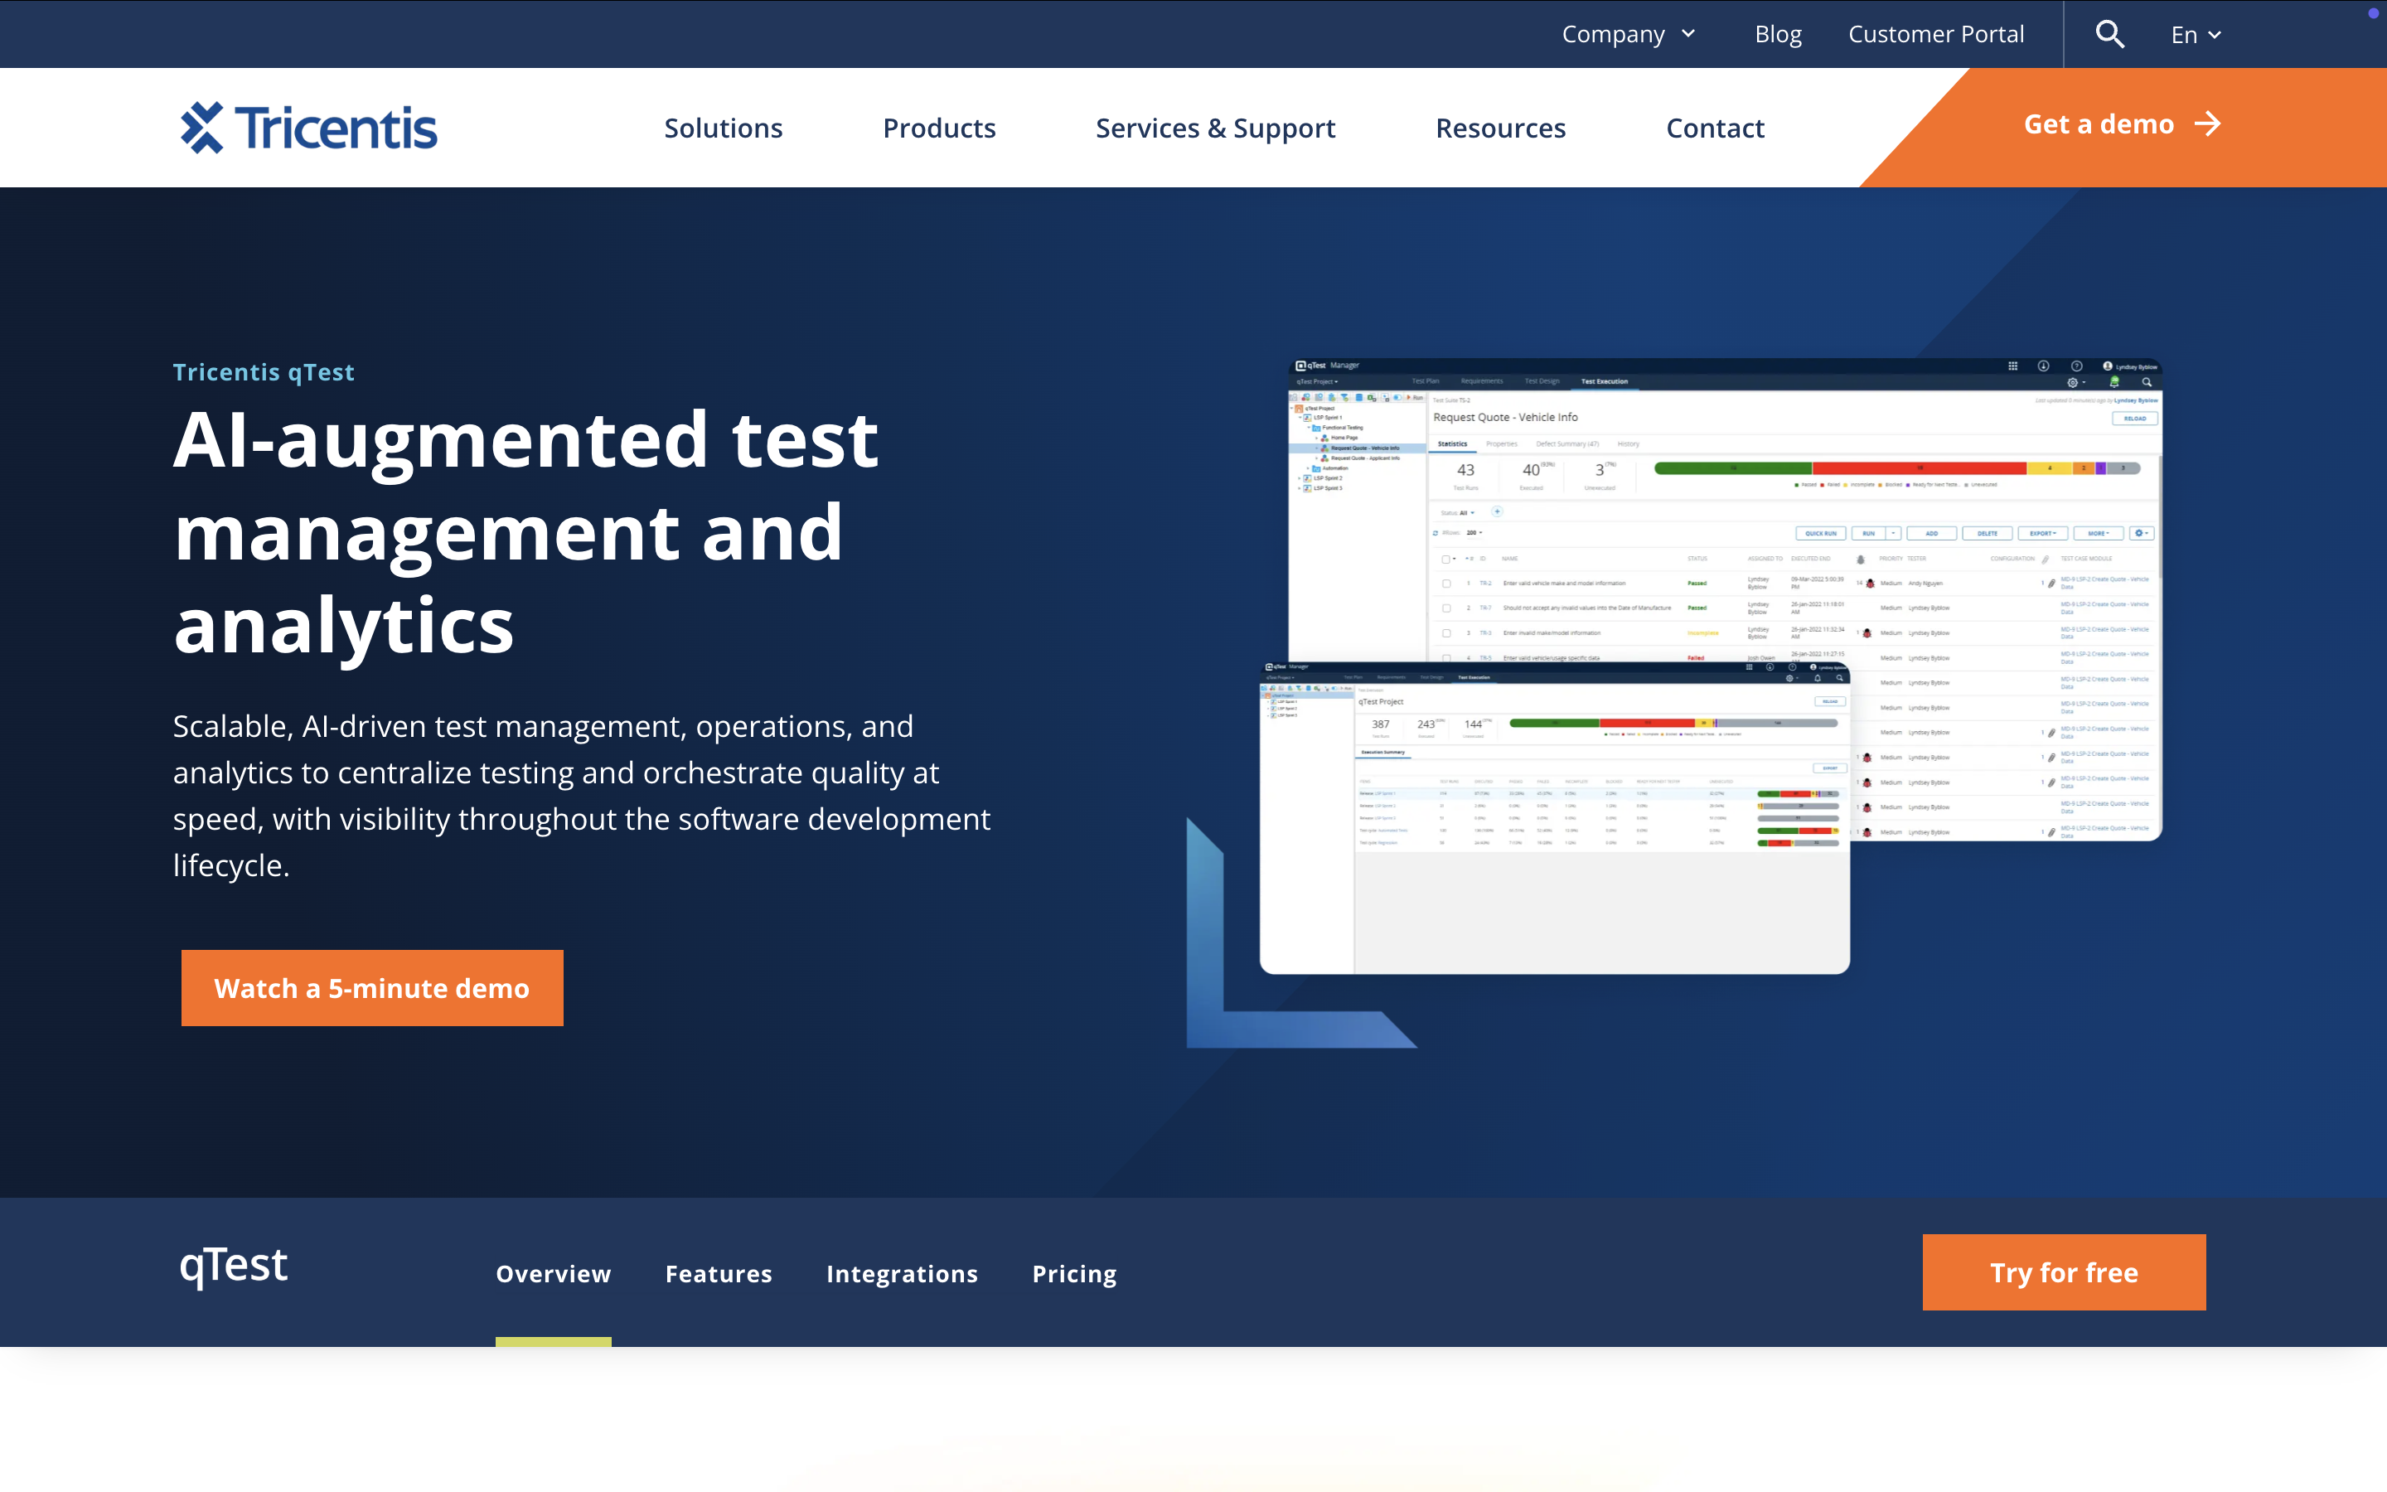Click Watch a 5-minute demo button
Viewport: 2387px width, 1492px height.
click(x=372, y=988)
